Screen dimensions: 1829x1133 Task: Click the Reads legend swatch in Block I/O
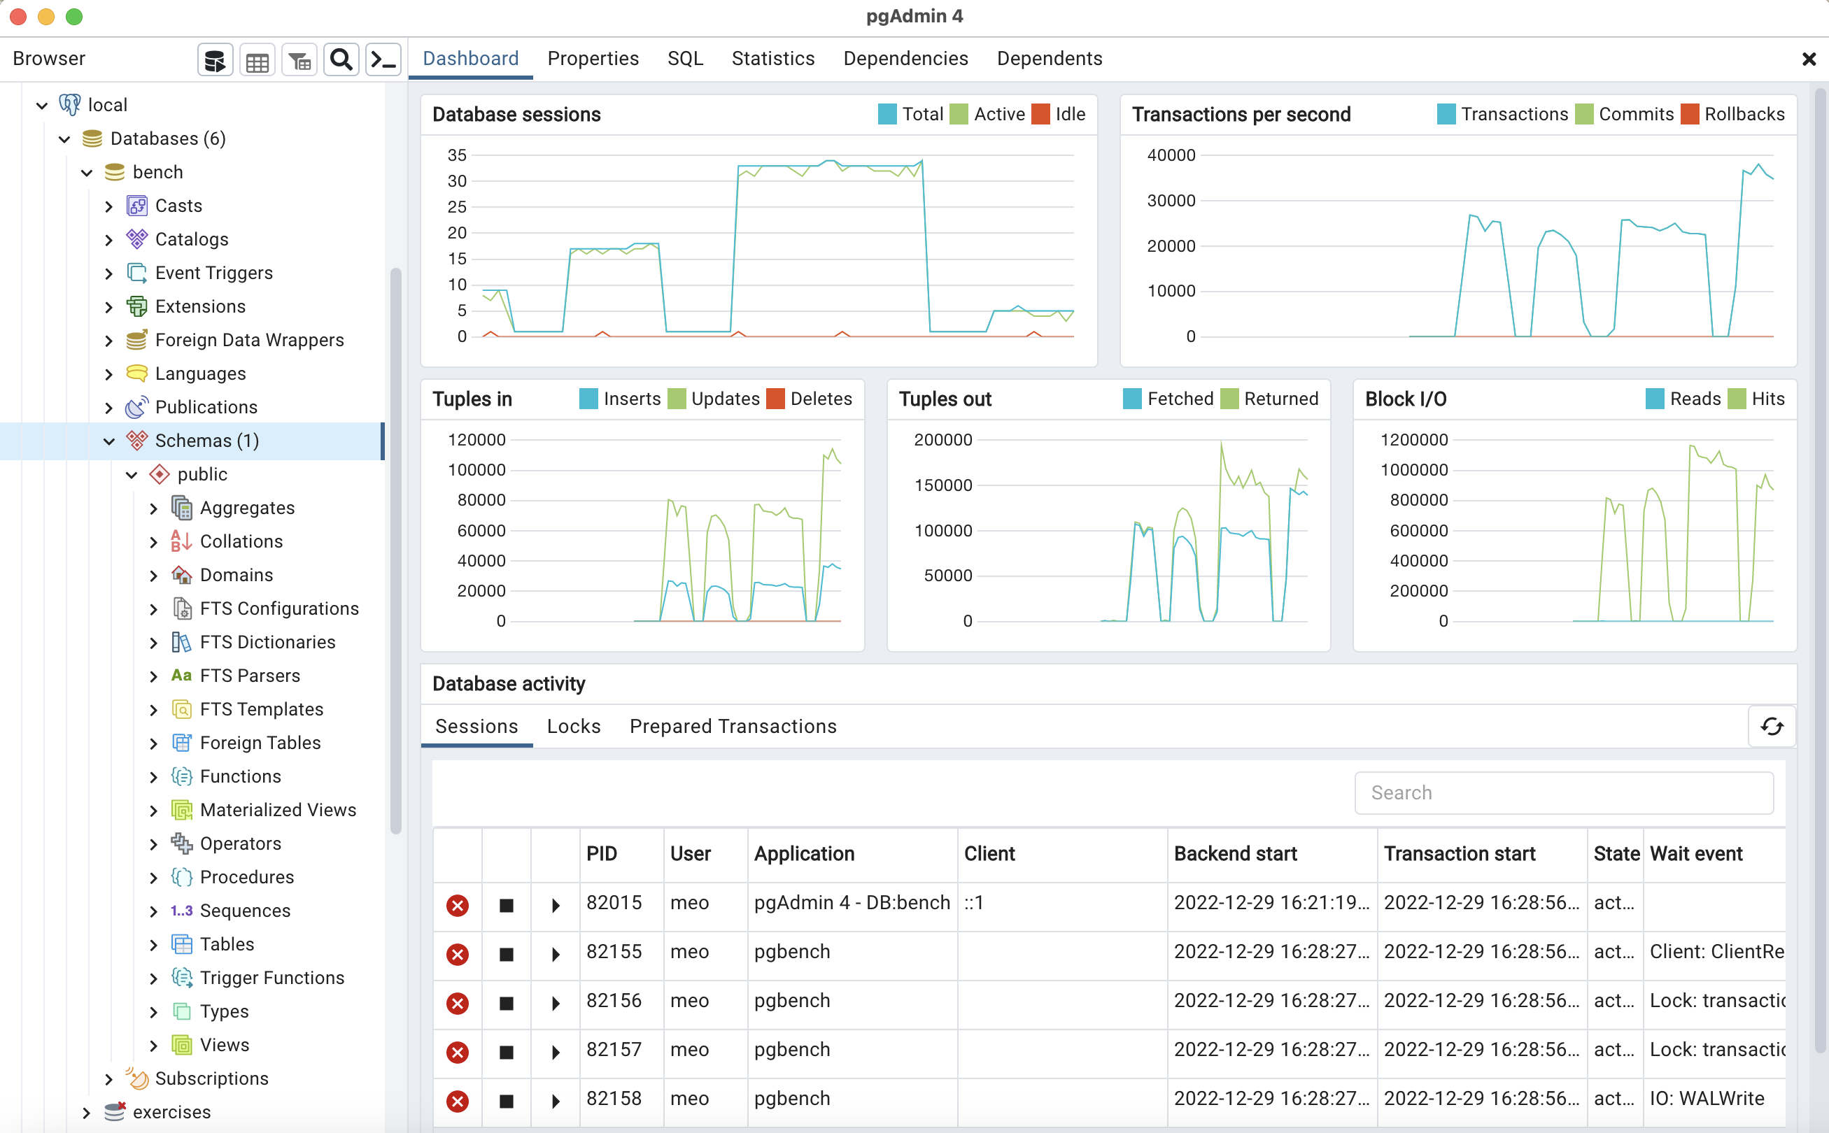(1655, 399)
